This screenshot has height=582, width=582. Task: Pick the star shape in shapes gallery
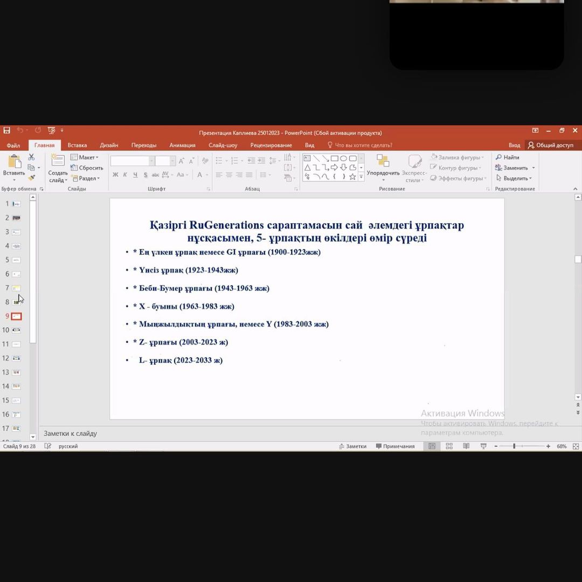[x=352, y=176]
